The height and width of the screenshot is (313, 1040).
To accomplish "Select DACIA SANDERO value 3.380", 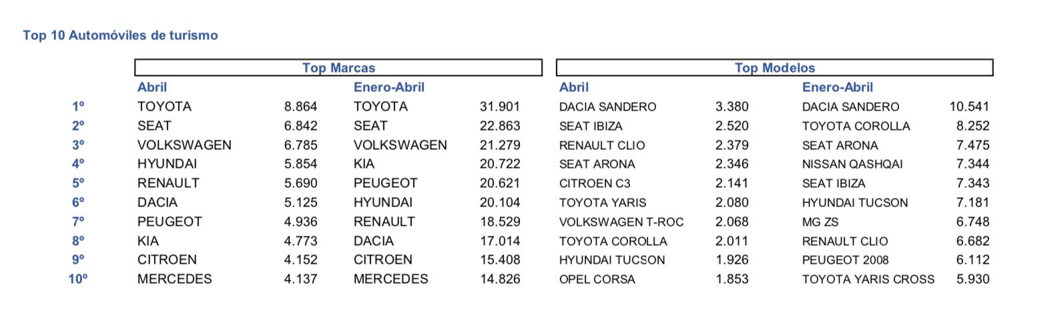I will [732, 107].
